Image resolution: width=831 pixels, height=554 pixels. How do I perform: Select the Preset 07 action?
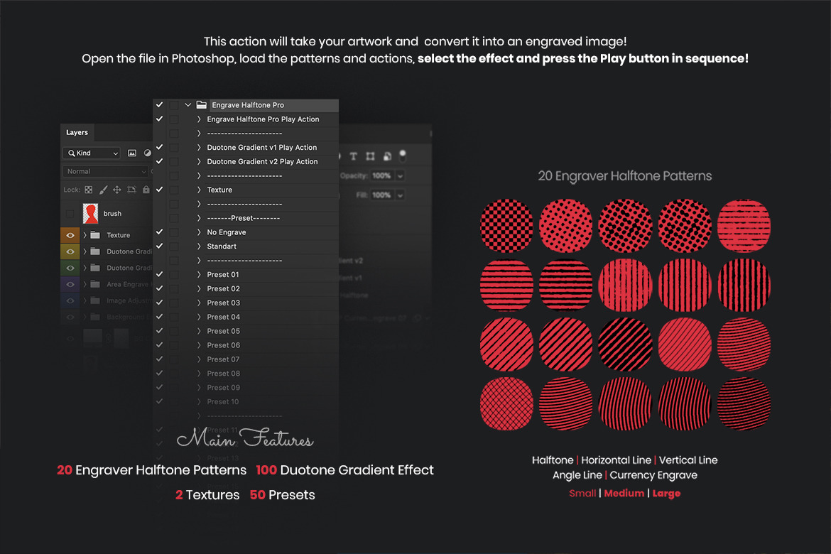[x=223, y=359]
